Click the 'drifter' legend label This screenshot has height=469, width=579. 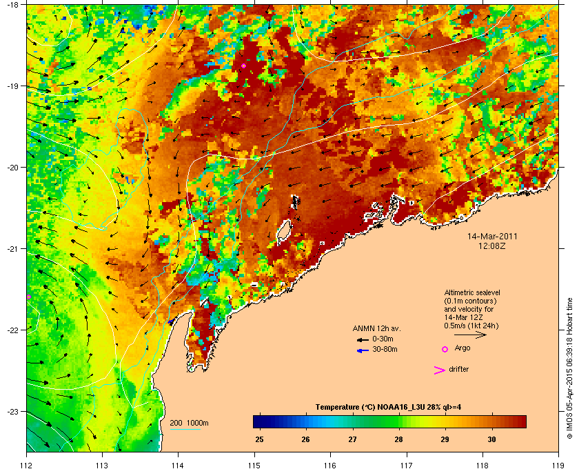pos(459,369)
